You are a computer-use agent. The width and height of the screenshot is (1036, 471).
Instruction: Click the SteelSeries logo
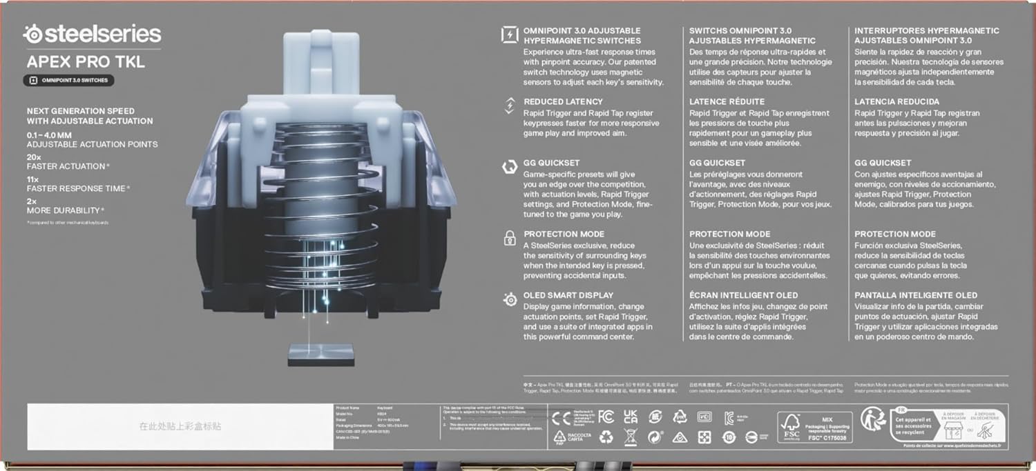[92, 34]
